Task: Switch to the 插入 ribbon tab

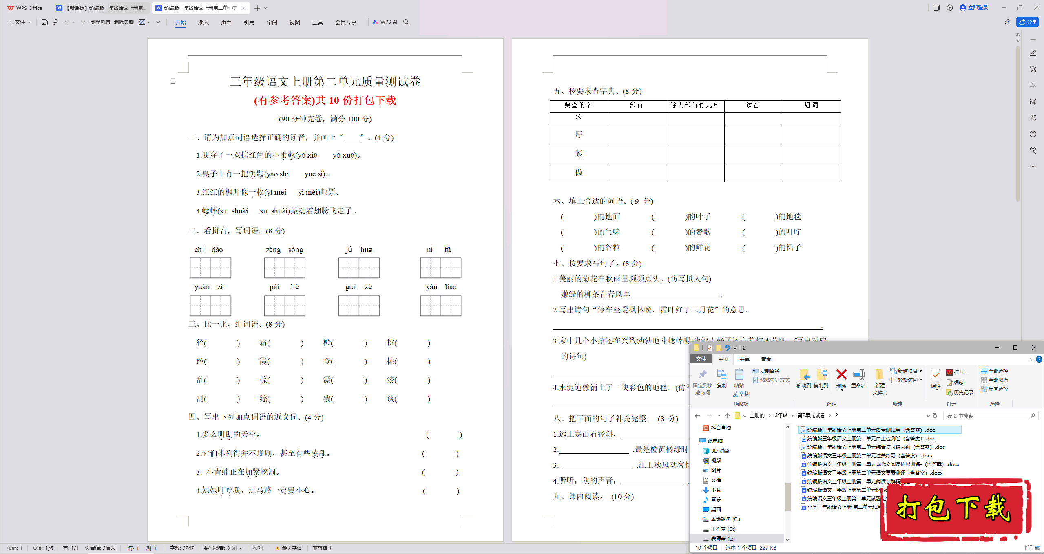Action: coord(203,22)
